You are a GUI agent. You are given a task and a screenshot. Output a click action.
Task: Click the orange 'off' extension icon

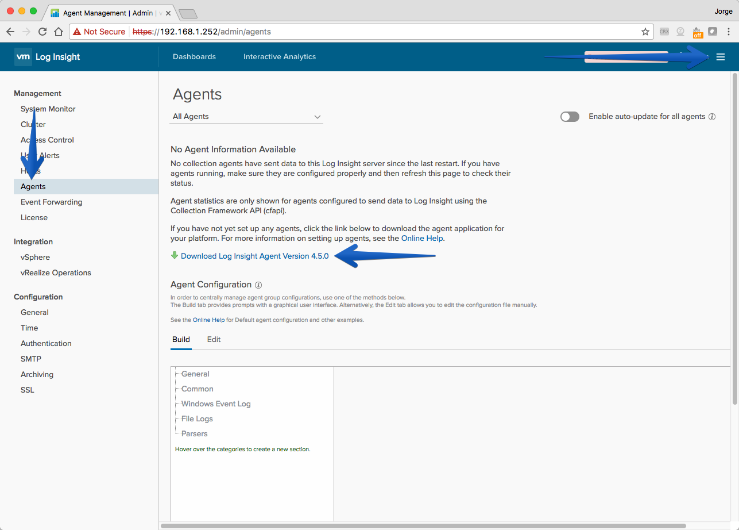point(698,32)
